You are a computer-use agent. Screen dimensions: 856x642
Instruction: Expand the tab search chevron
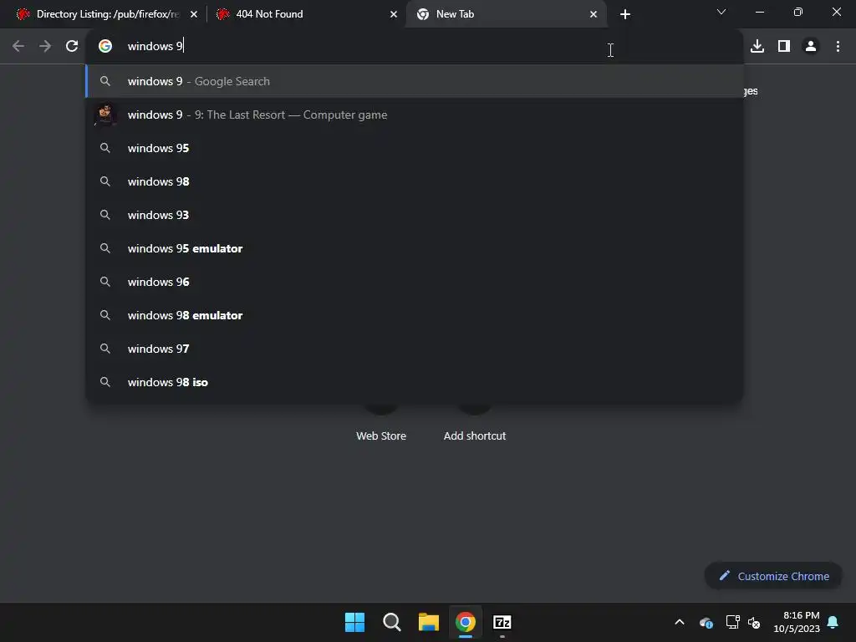(x=721, y=12)
